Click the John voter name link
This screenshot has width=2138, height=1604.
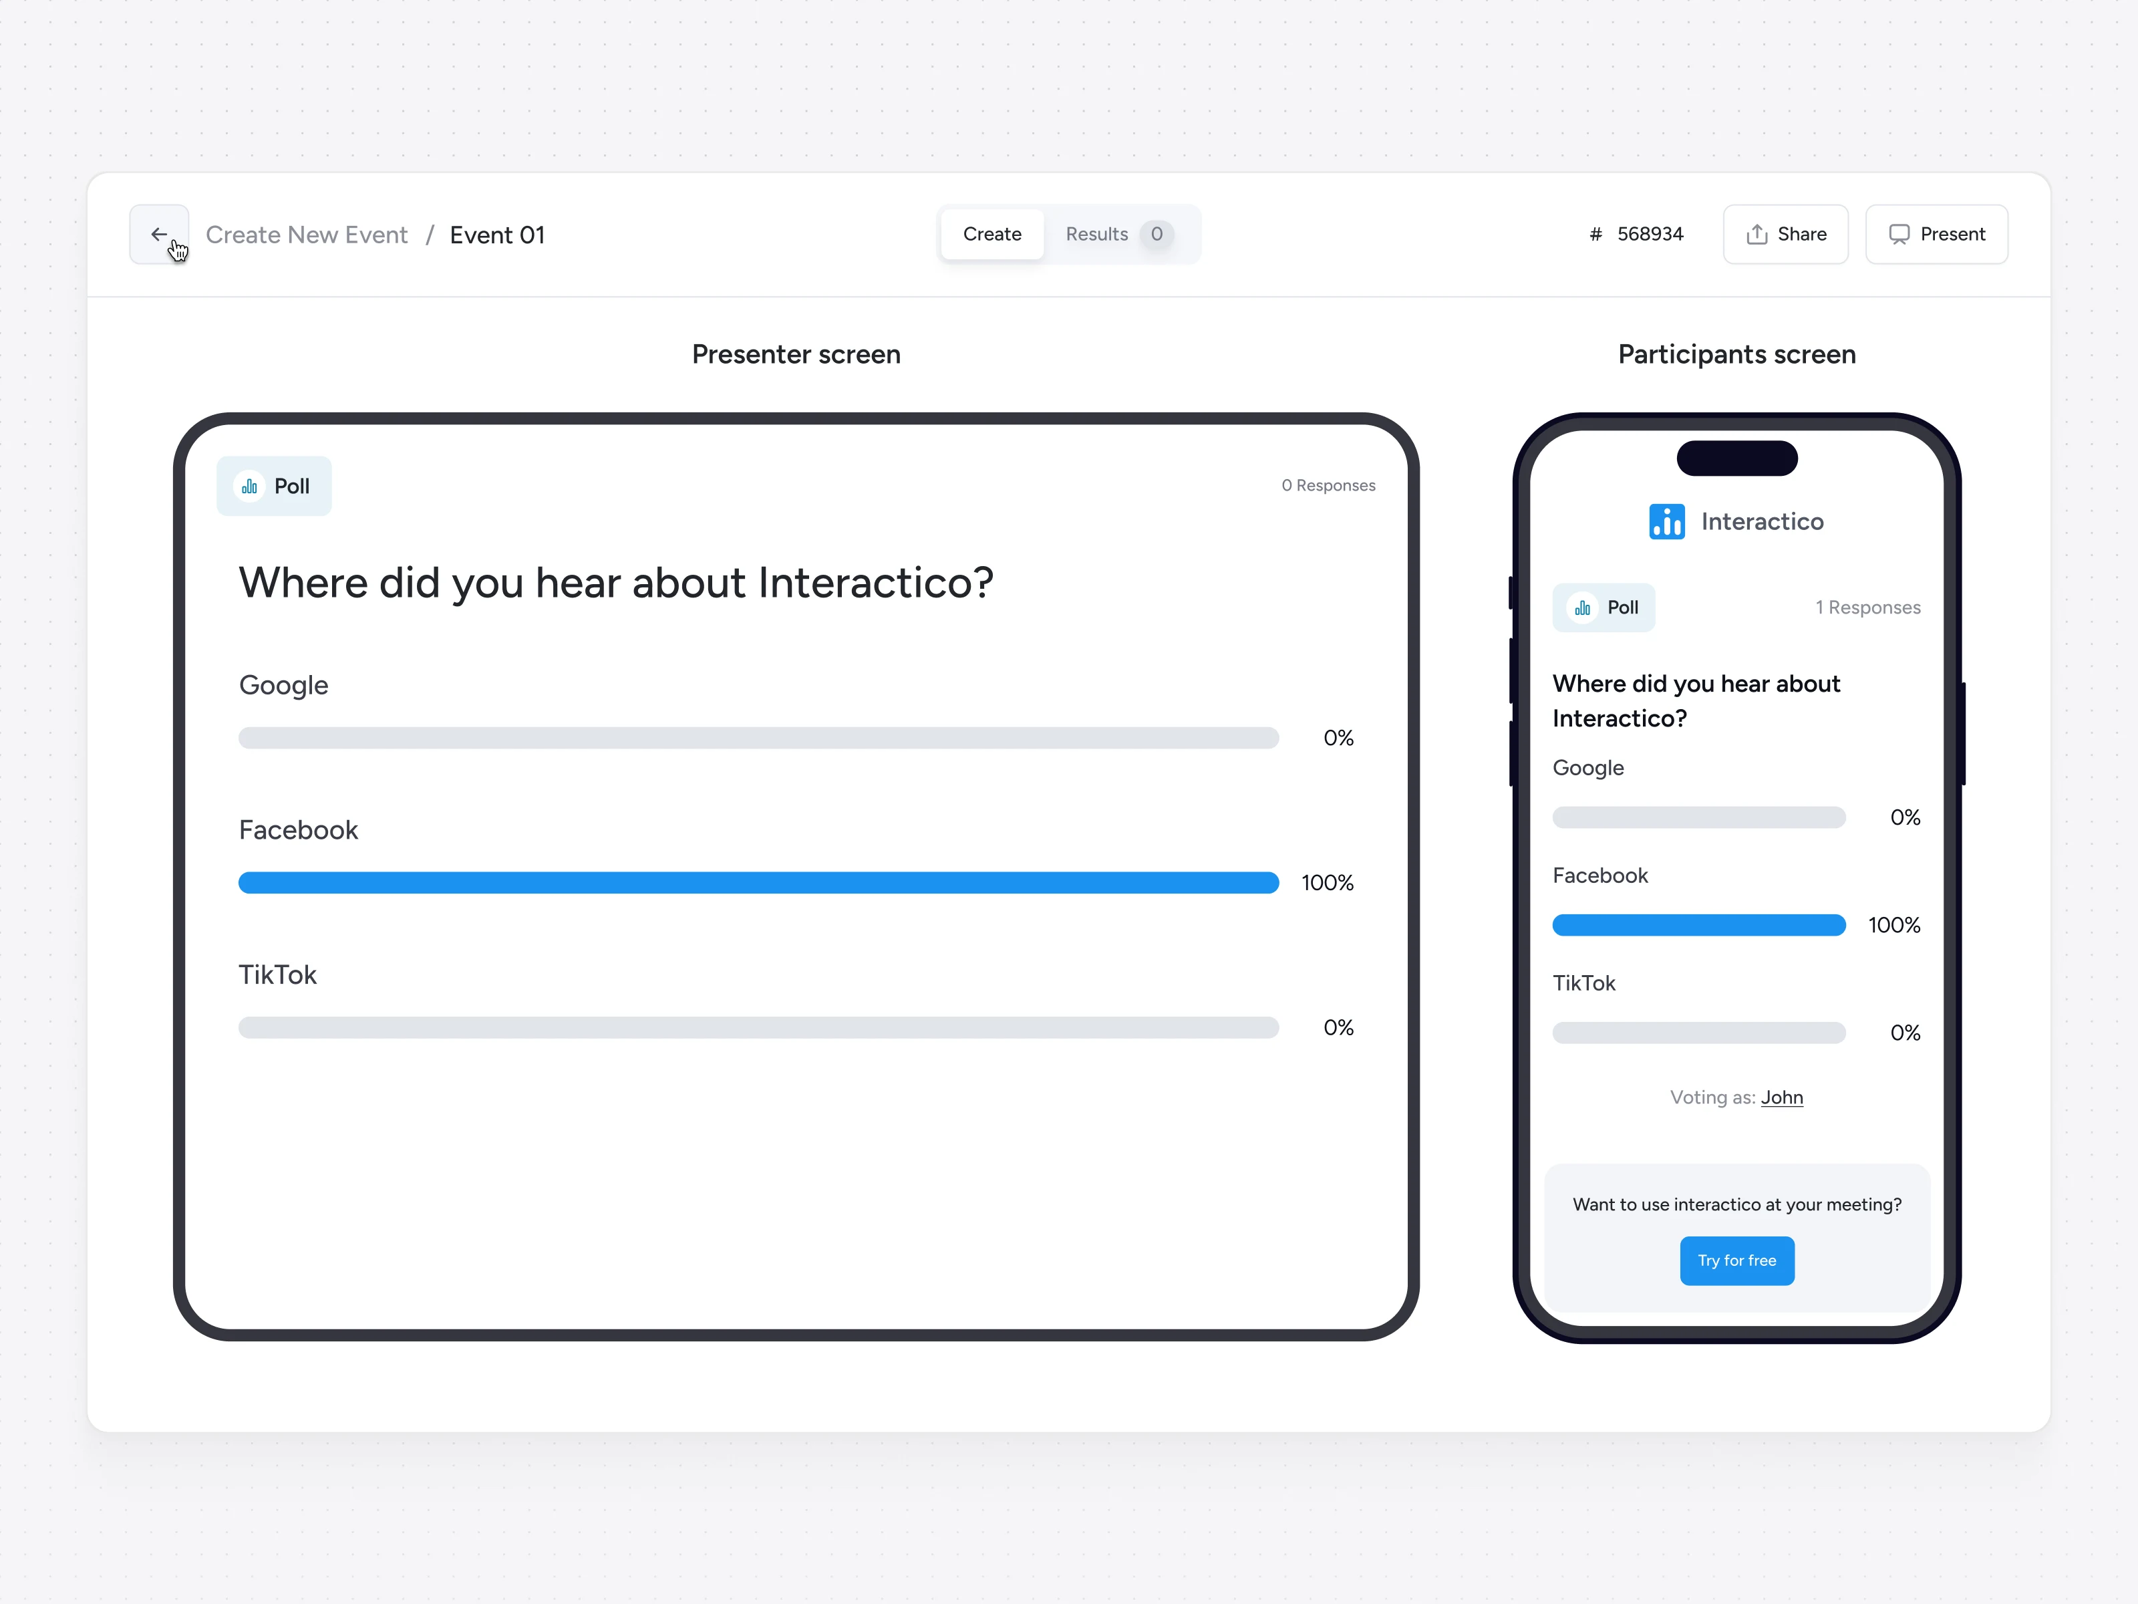click(1781, 1097)
